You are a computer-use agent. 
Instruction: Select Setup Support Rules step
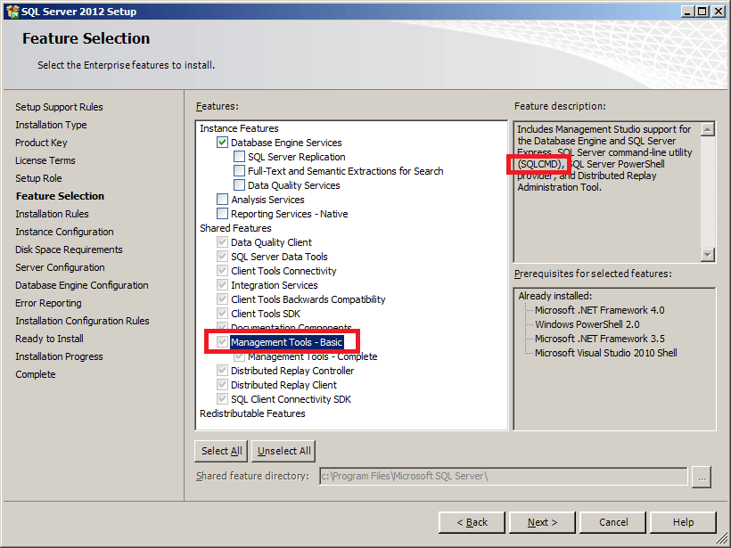tap(59, 107)
